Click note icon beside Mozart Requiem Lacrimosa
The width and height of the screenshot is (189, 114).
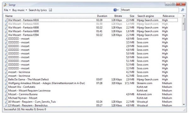(x=6, y=91)
